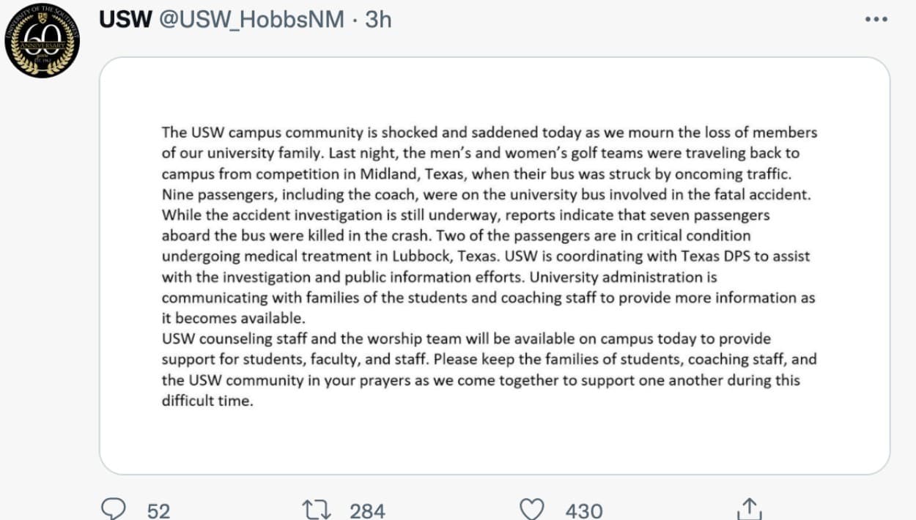Click the reply count of 52
The width and height of the screenshot is (916, 520).
(158, 510)
